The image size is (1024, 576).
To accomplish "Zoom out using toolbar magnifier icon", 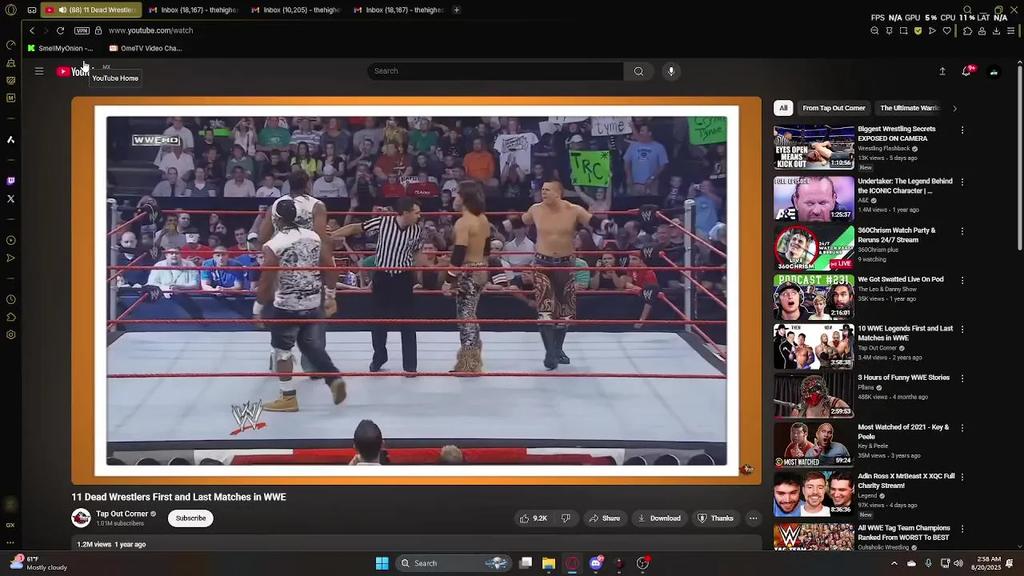I will [874, 30].
